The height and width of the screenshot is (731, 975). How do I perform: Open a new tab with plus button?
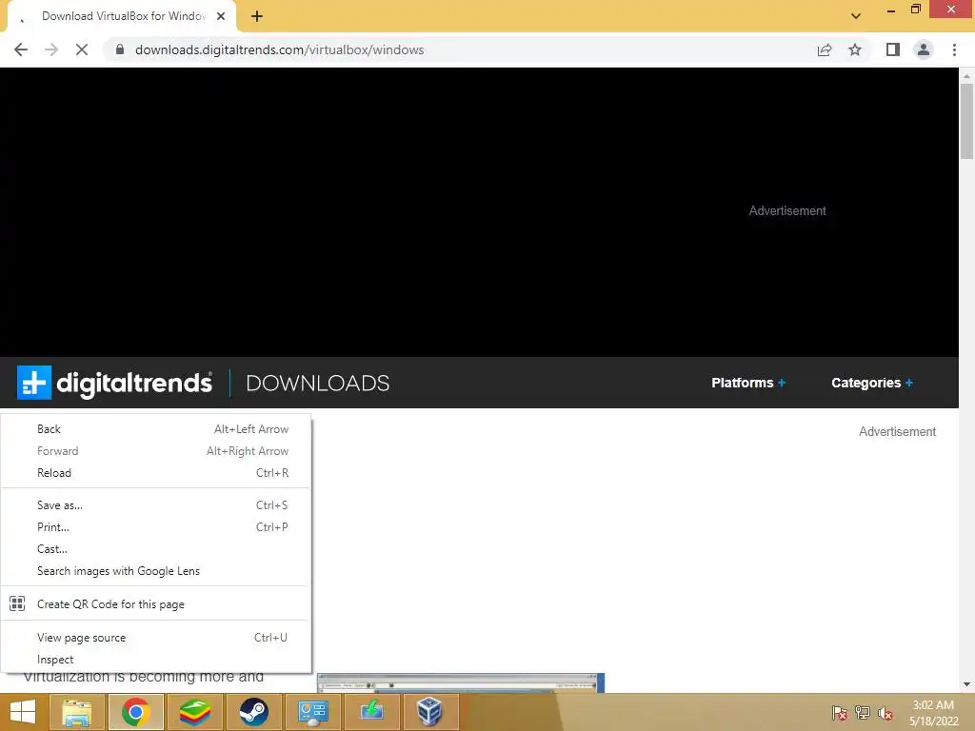pos(257,17)
